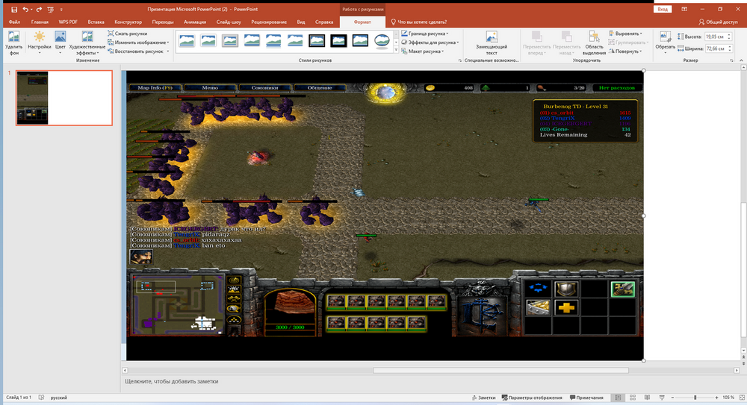Open Макет рисунка dropdown
This screenshot has width=747, height=405.
(423, 51)
